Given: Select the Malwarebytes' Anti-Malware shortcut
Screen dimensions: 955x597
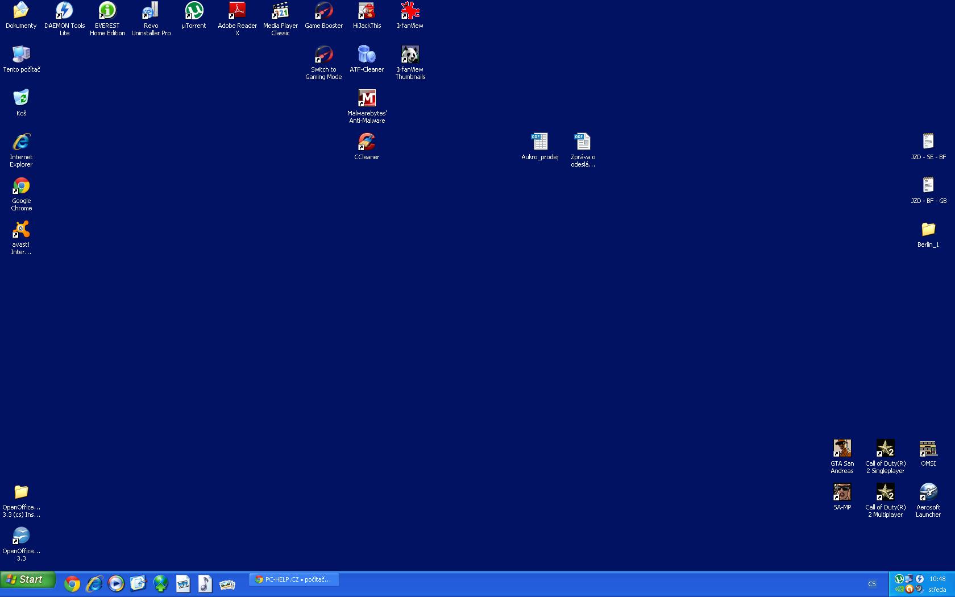Looking at the screenshot, I should [x=367, y=98].
